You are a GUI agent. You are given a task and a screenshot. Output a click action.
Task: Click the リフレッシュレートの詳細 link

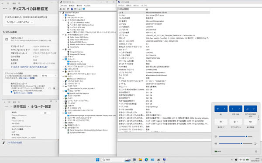27,78
